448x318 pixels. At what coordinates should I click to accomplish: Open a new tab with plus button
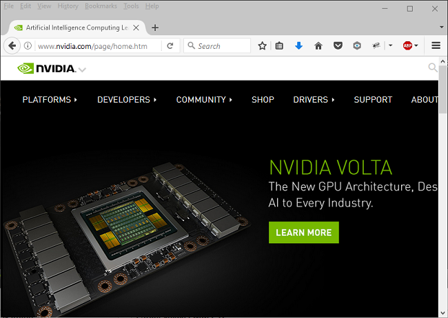click(155, 28)
